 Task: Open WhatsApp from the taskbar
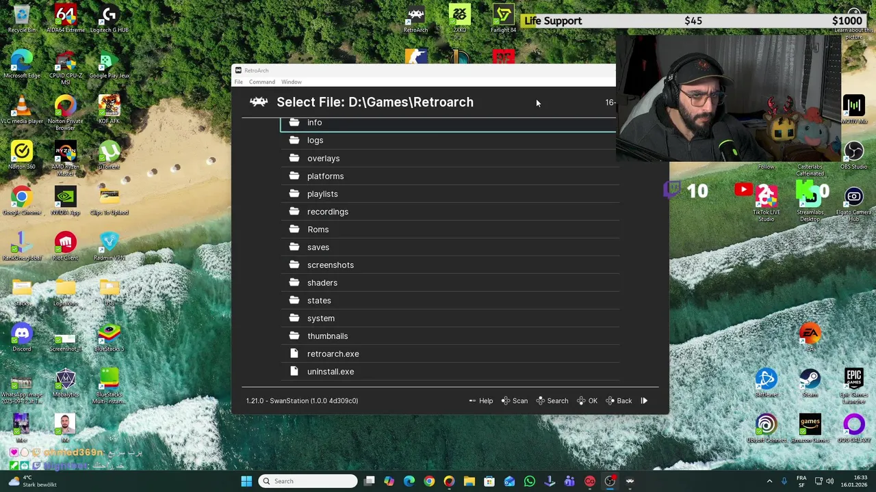pyautogui.click(x=529, y=481)
